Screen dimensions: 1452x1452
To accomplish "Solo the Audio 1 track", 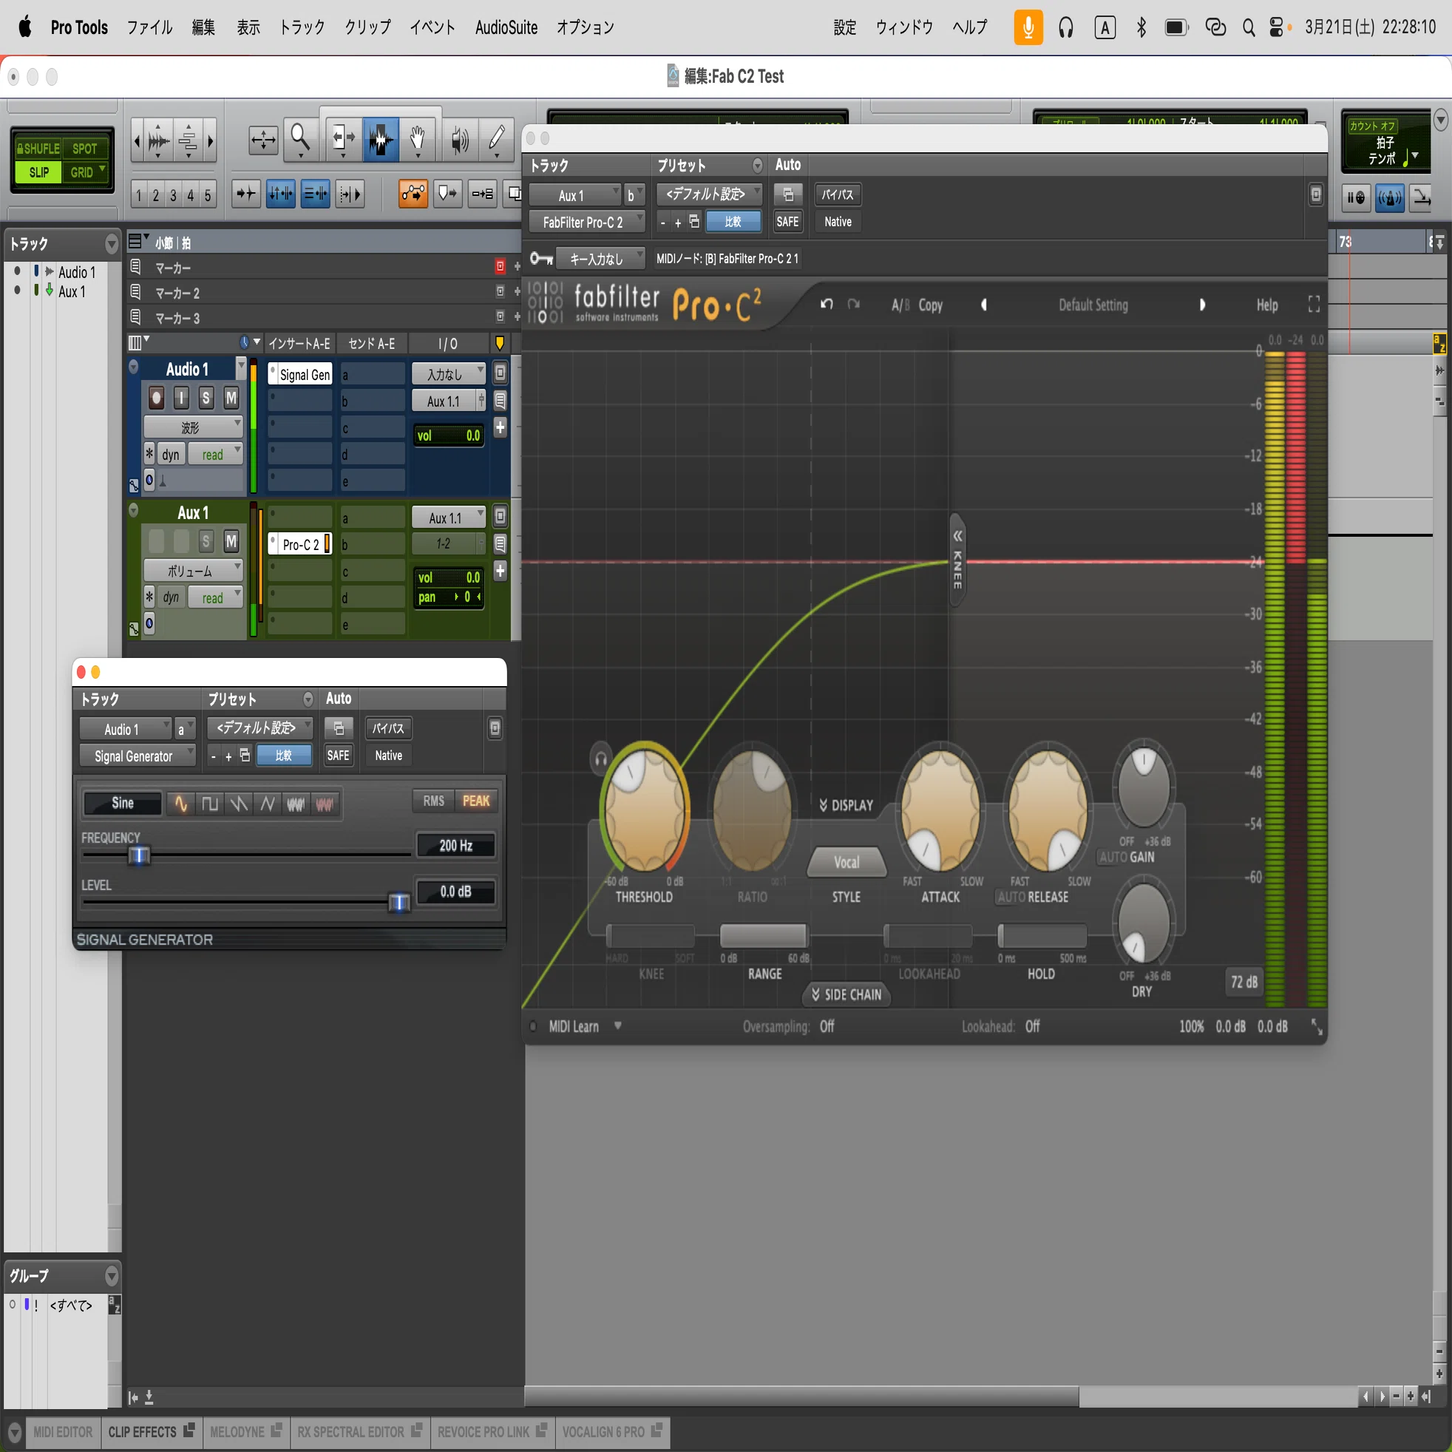I will (206, 398).
